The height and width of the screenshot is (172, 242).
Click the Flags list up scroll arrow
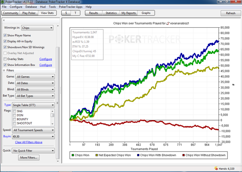[x=53, y=111]
